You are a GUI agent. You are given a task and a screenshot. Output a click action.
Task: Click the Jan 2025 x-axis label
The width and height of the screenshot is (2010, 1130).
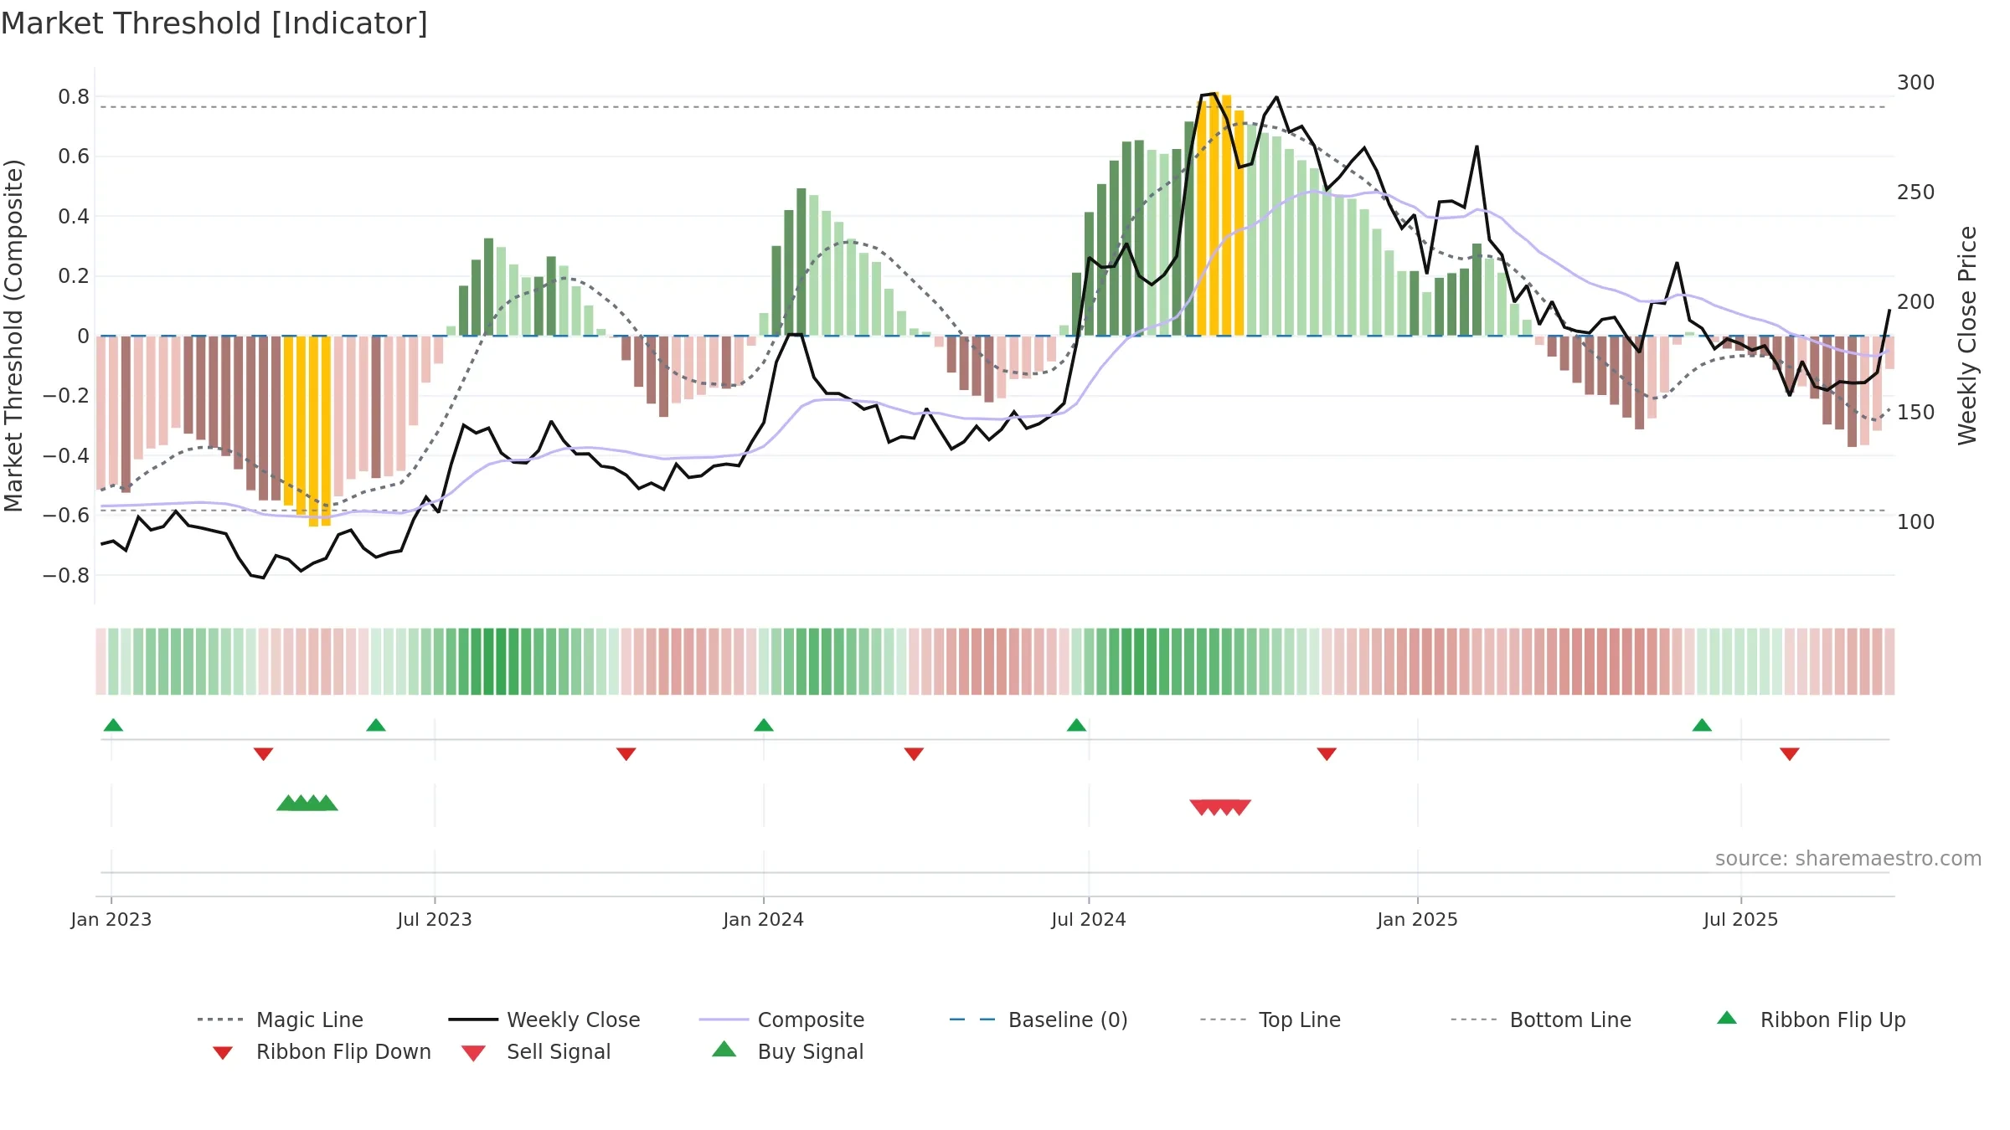(1418, 919)
